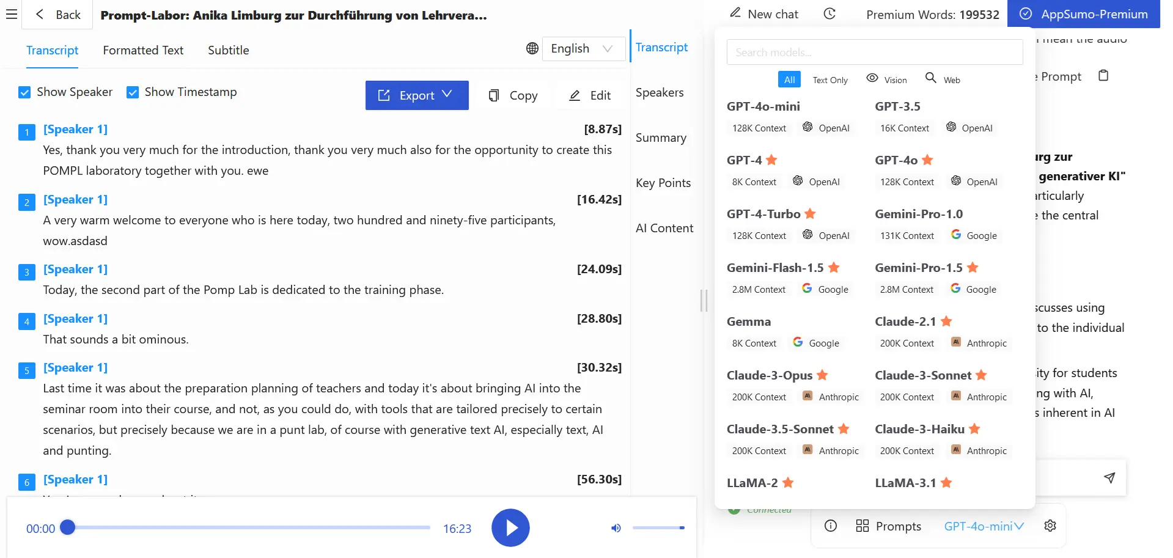
Task: Play the audio recording
Action: coord(510,527)
